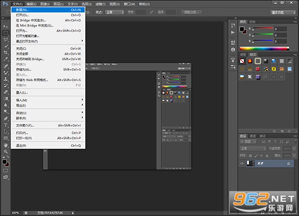Choose 退出(X) to quit Photoshop
Viewport: 299px width, 216px height.
pyautogui.click(x=48, y=146)
